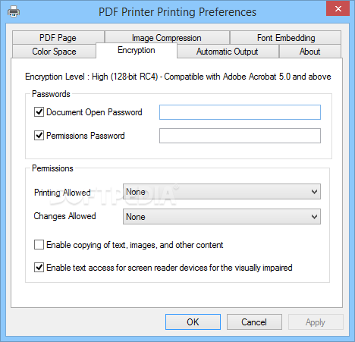Viewport: 355px width, 342px height.
Task: Select the Encryption tab
Action: pyautogui.click(x=137, y=50)
